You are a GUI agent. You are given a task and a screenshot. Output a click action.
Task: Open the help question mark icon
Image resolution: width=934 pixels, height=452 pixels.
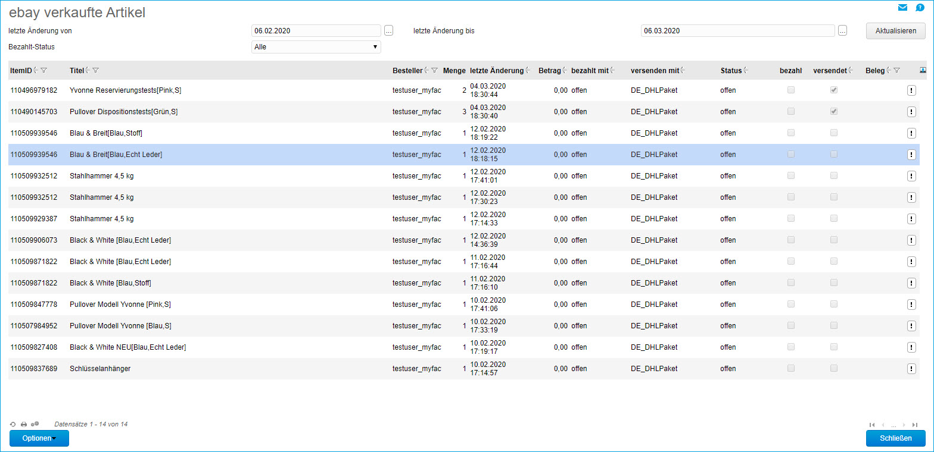pos(920,8)
